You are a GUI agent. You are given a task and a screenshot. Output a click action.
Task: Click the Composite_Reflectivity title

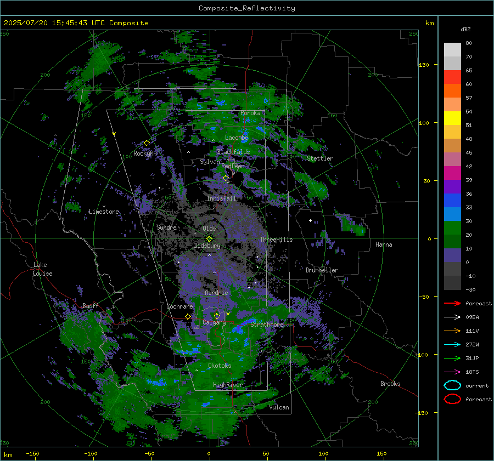[246, 8]
